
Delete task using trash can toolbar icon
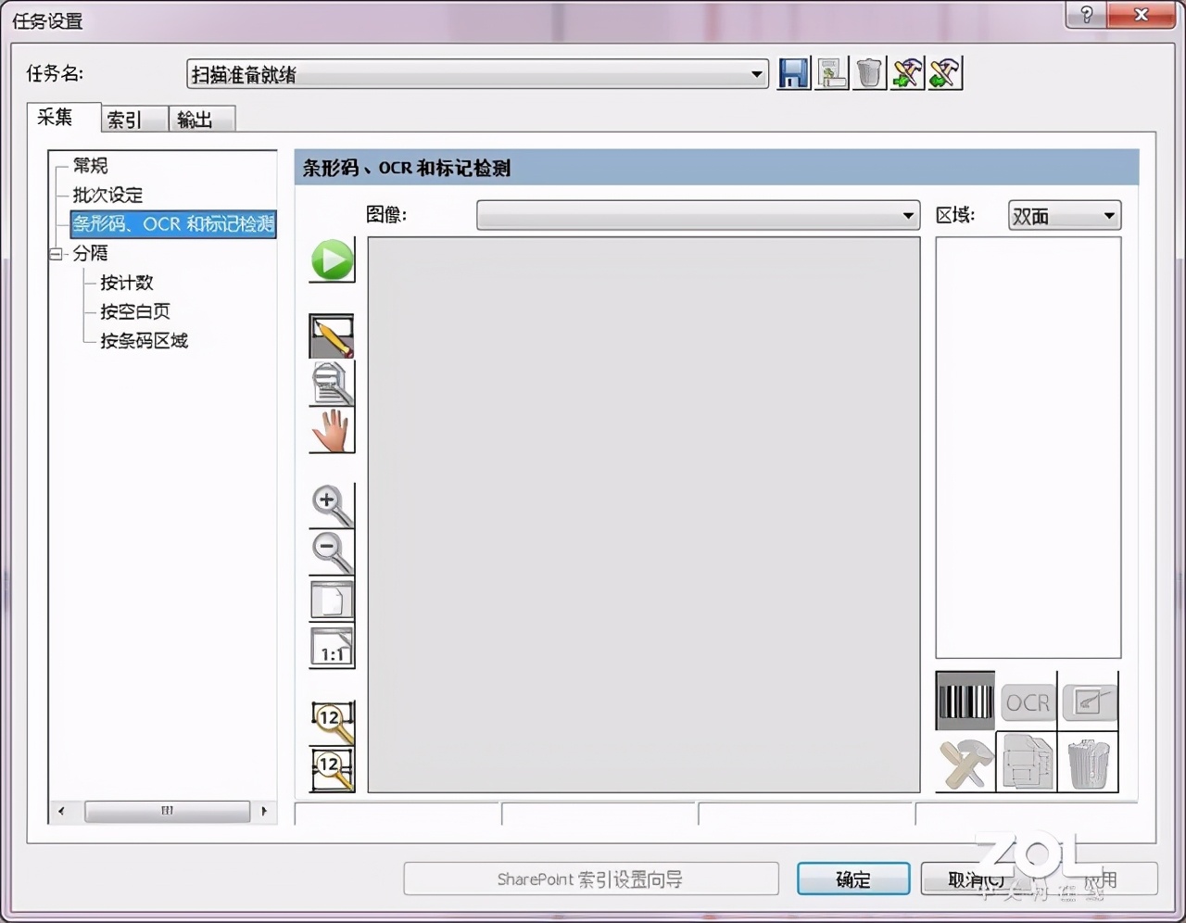[868, 72]
